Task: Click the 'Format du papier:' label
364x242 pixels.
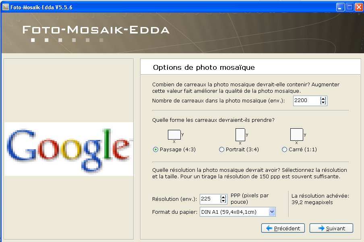Action: 175,212
